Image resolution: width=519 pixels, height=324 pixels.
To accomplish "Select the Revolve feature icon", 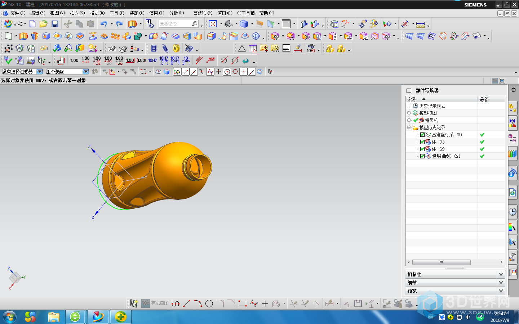I will coord(35,36).
